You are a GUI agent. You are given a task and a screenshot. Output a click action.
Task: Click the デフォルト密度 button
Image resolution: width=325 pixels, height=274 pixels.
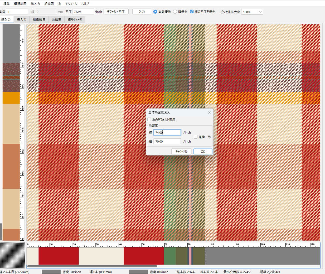pos(116,12)
